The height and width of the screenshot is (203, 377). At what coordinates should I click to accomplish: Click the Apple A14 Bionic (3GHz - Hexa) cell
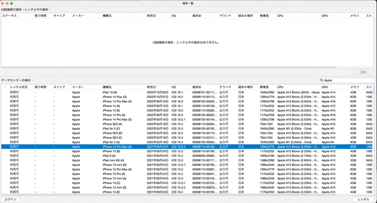[x=298, y=92]
